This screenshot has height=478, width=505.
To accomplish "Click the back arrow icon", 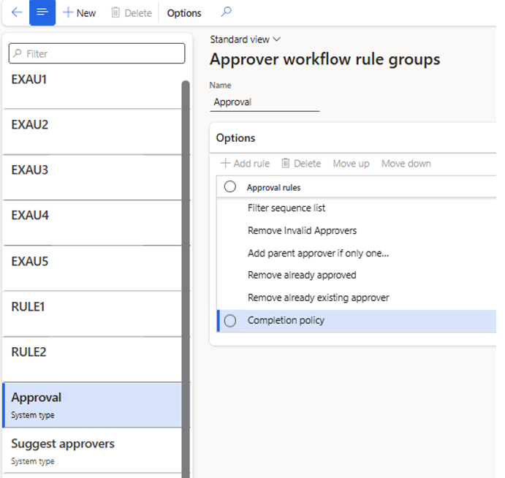I will (x=17, y=12).
